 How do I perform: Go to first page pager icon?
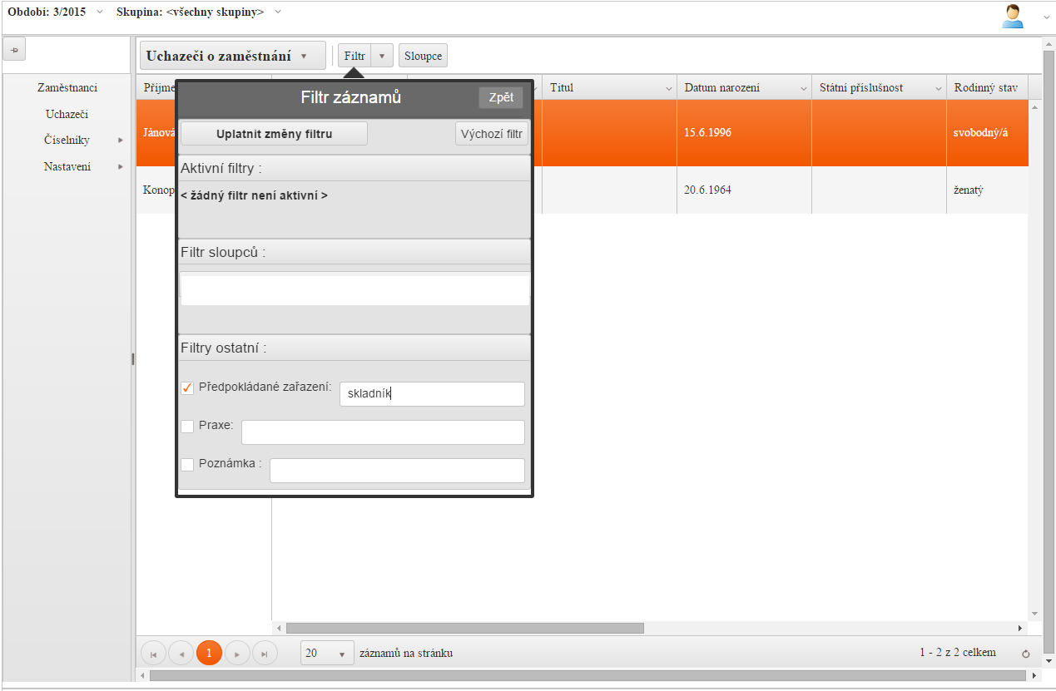coord(154,654)
